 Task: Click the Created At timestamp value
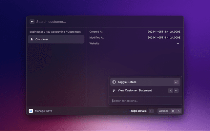(164, 32)
